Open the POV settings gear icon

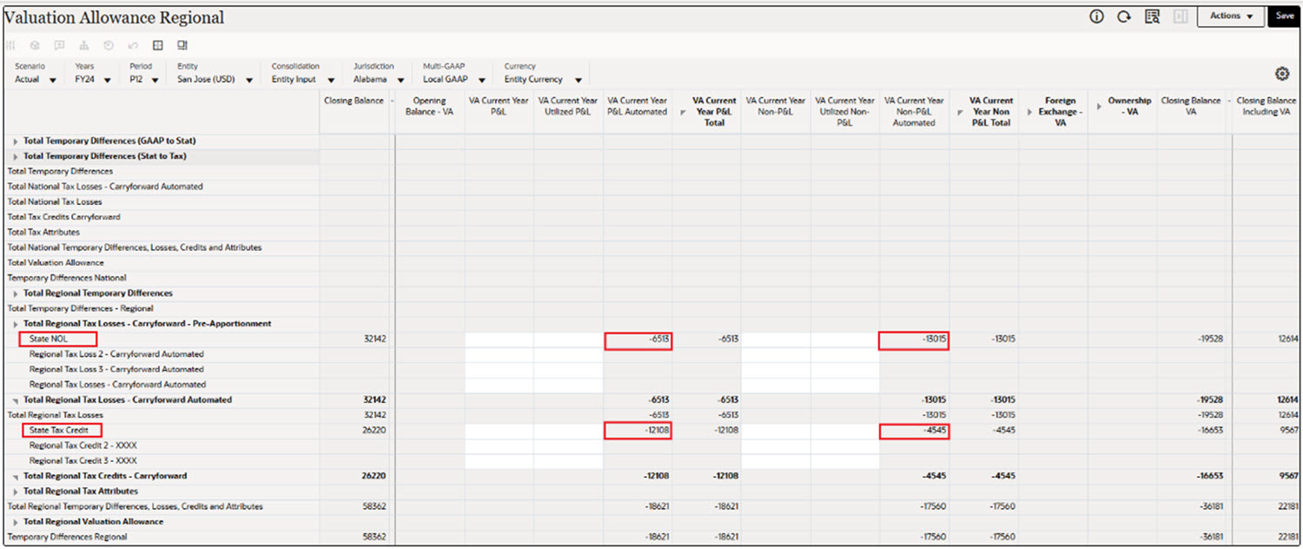(1283, 73)
